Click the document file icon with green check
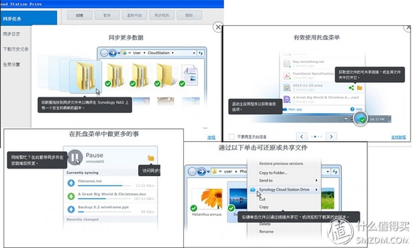412x248 pixels. 190,75
